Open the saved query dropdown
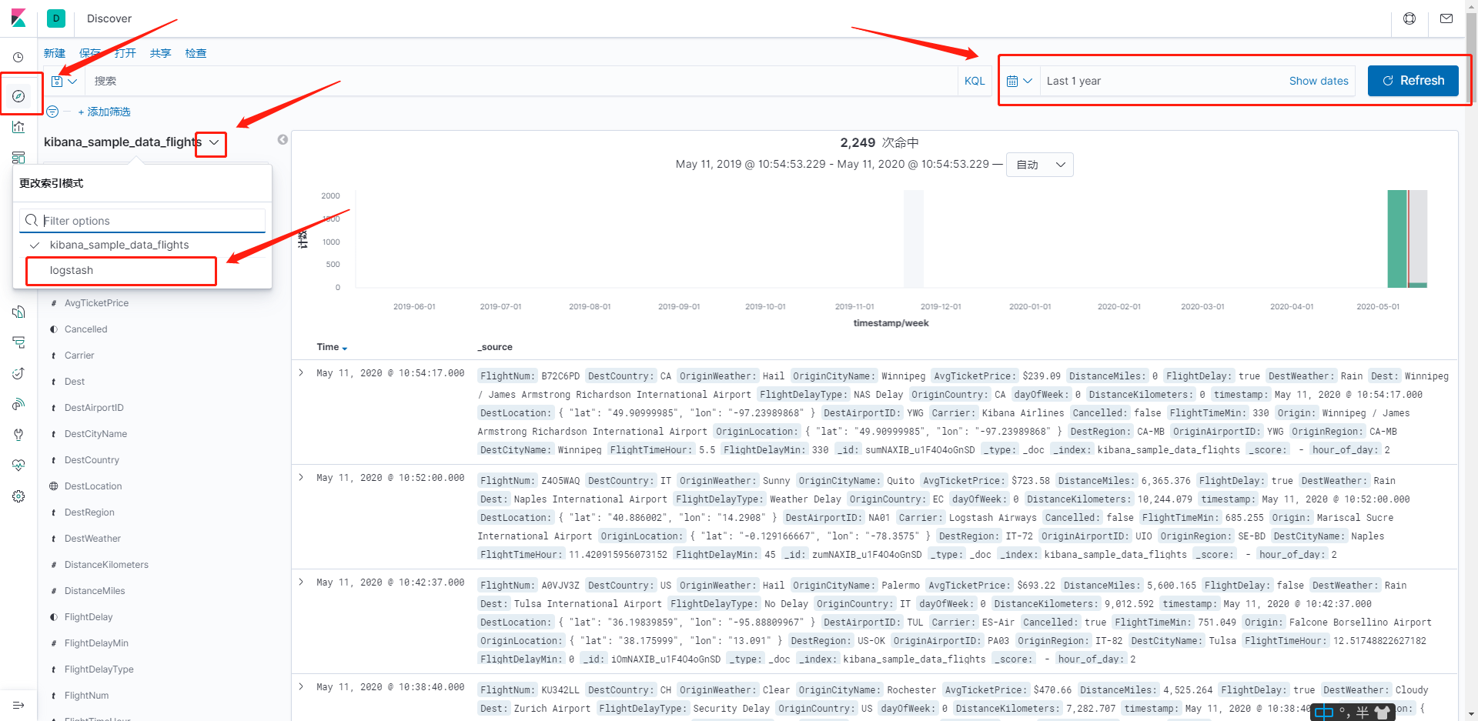 pos(65,81)
